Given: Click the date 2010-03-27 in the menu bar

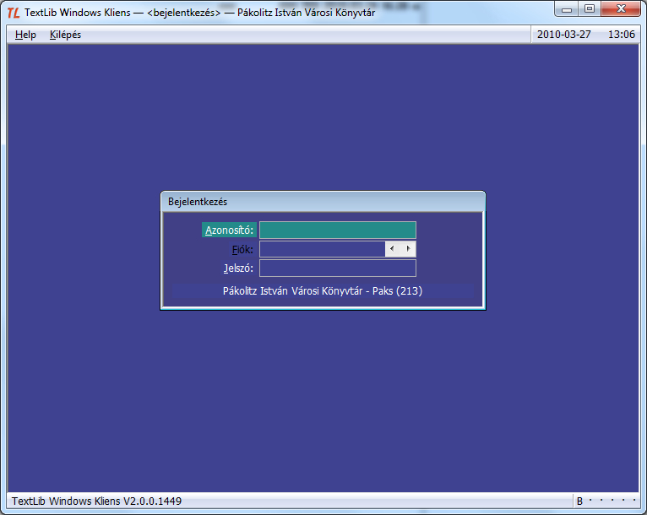Looking at the screenshot, I should point(566,35).
